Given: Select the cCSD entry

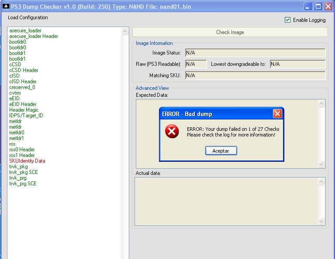Looking at the screenshot, I should pyautogui.click(x=15, y=65).
